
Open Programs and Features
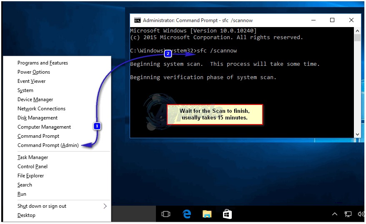click(43, 63)
